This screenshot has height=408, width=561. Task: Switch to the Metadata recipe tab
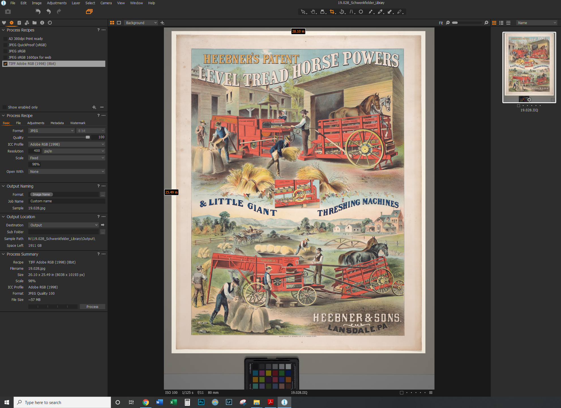pyautogui.click(x=57, y=123)
